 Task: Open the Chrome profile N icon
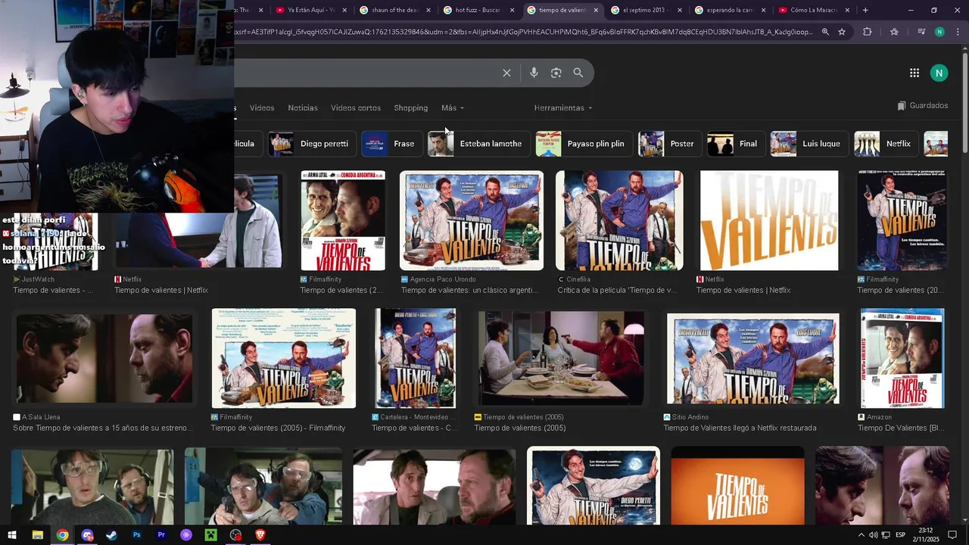click(939, 32)
